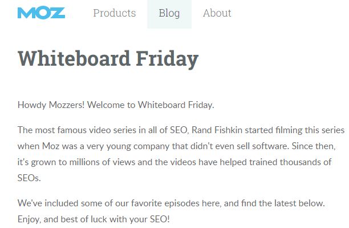Click the Whiteboard Friday page heading
Viewport: 349px width, 228px height.
click(108, 59)
